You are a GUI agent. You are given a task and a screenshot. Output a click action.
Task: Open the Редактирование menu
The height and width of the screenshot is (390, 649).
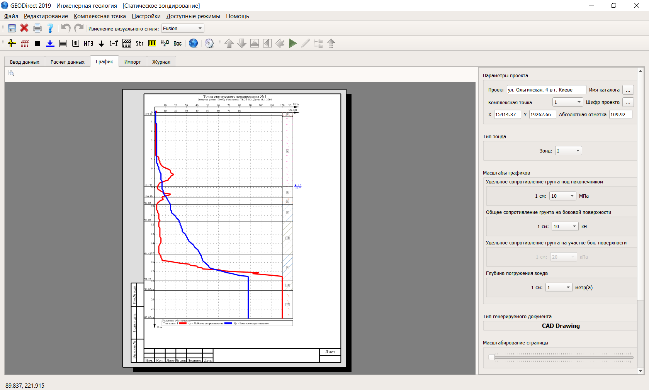click(46, 16)
